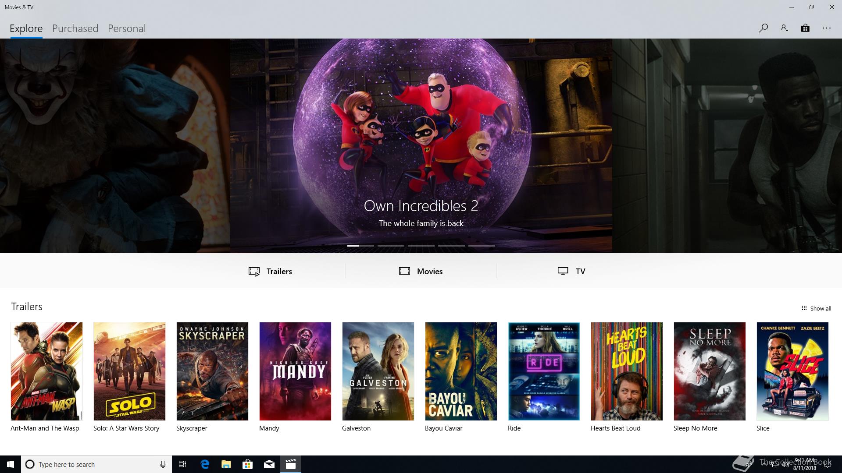Image resolution: width=842 pixels, height=473 pixels.
Task: Show the next featured banner on the right
Action: 727,146
